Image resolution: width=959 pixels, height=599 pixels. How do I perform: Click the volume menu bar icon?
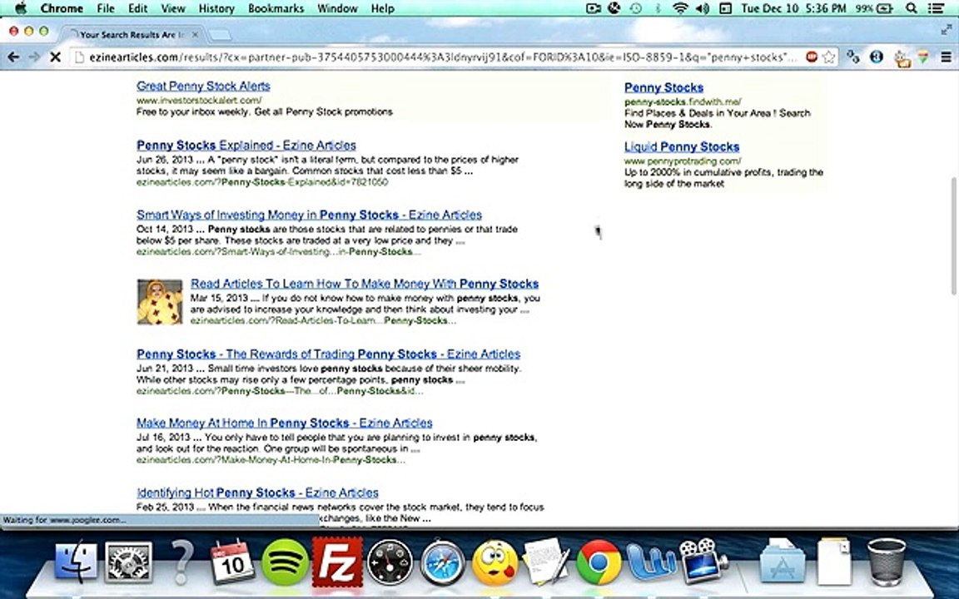click(702, 8)
